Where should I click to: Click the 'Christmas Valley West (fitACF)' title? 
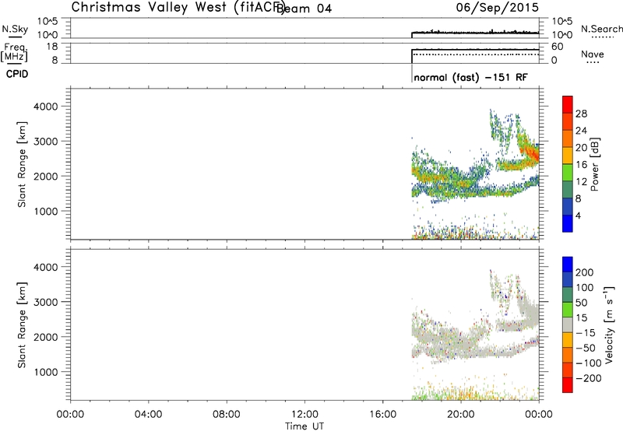pos(178,8)
